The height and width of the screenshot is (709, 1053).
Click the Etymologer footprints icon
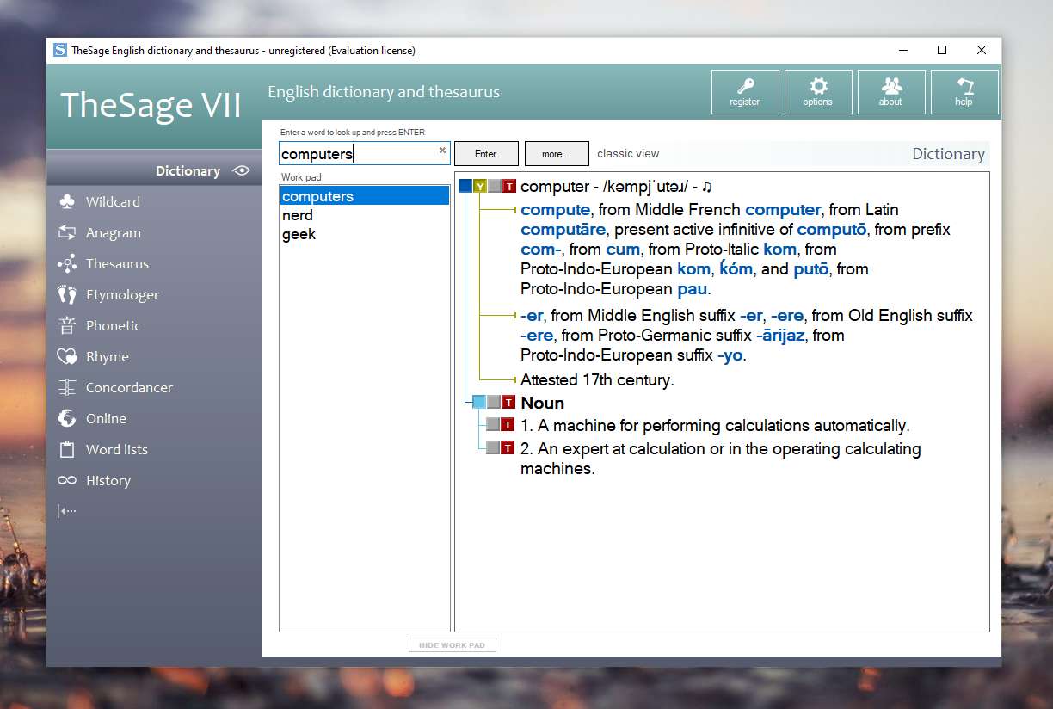pyautogui.click(x=67, y=294)
